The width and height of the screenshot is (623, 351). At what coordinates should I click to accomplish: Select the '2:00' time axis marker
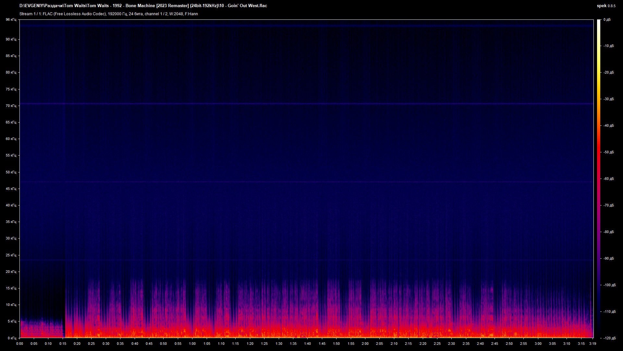[x=365, y=344]
